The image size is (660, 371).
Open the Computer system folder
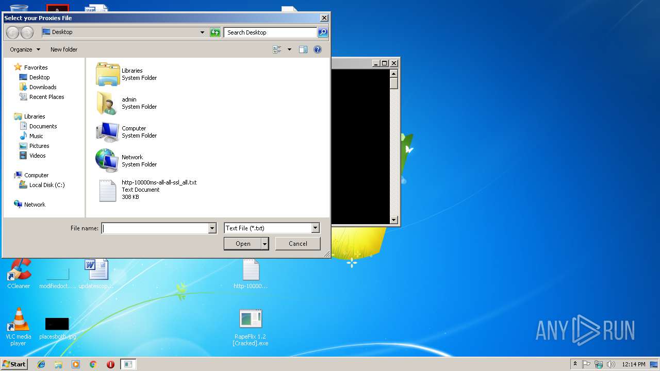pyautogui.click(x=127, y=132)
